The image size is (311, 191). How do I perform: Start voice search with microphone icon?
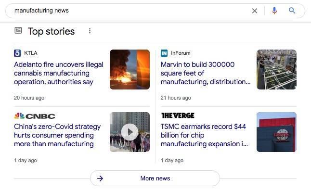[x=274, y=11]
